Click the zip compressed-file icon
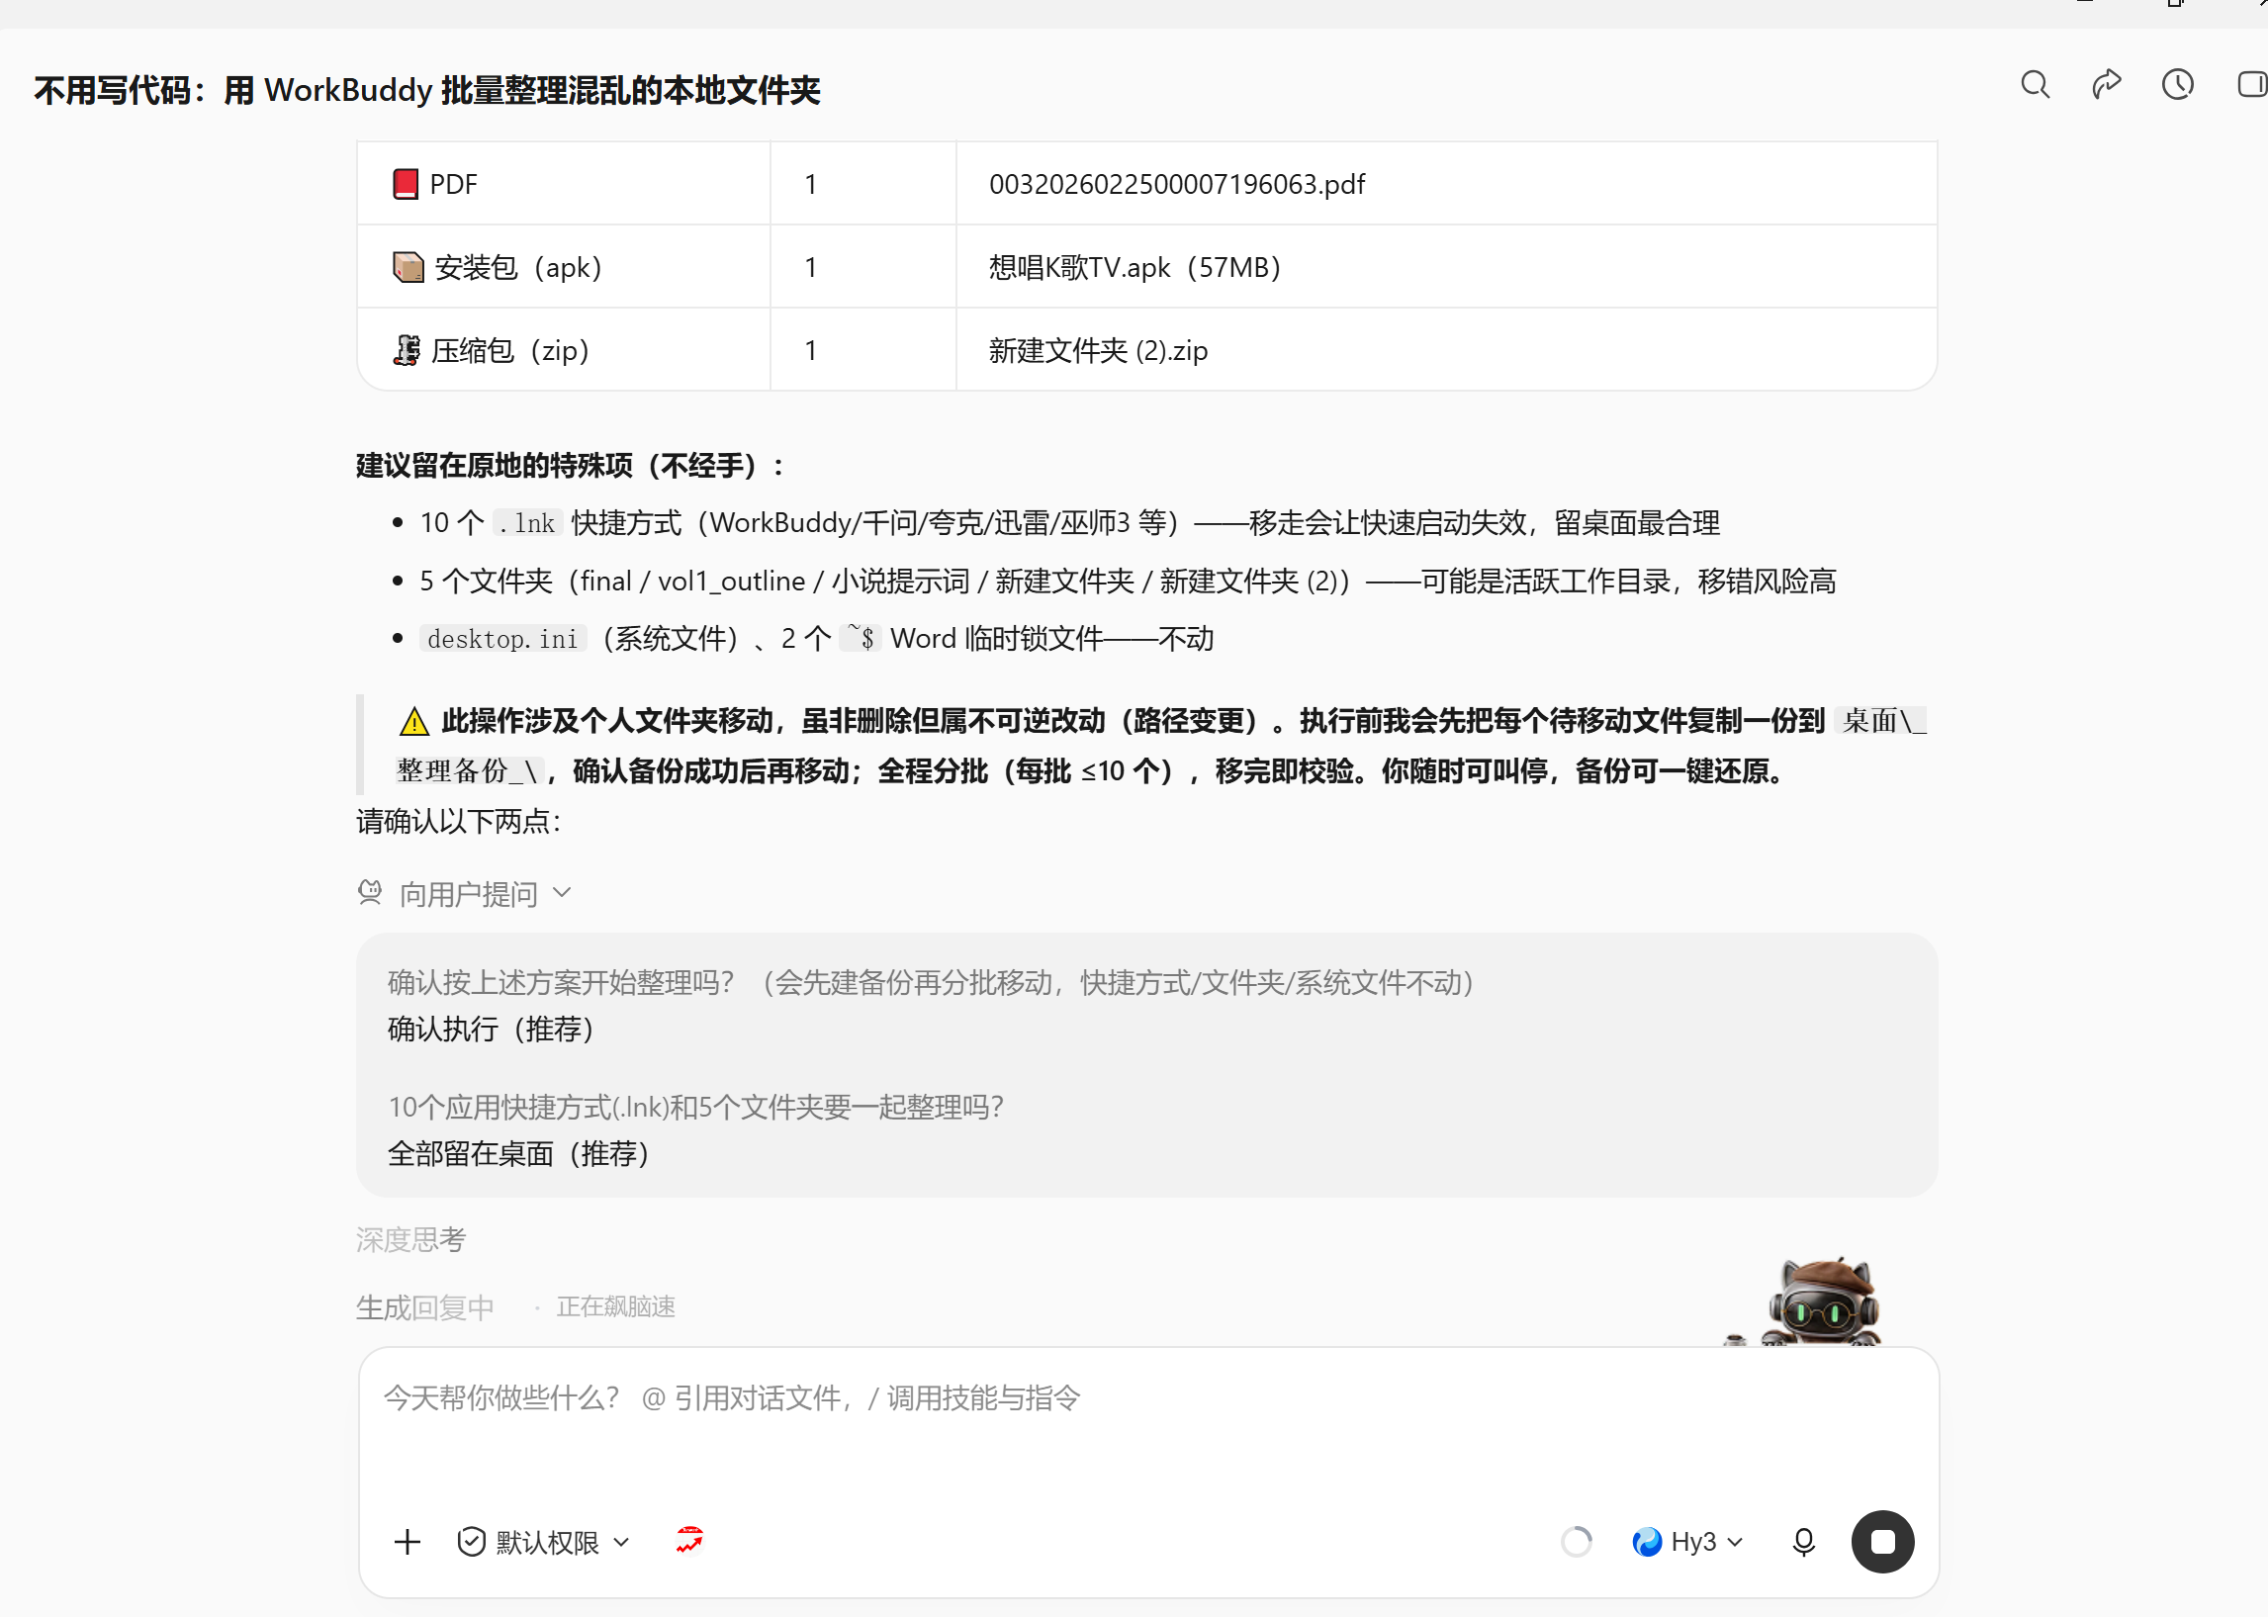Image resolution: width=2268 pixels, height=1617 pixels. (x=407, y=350)
